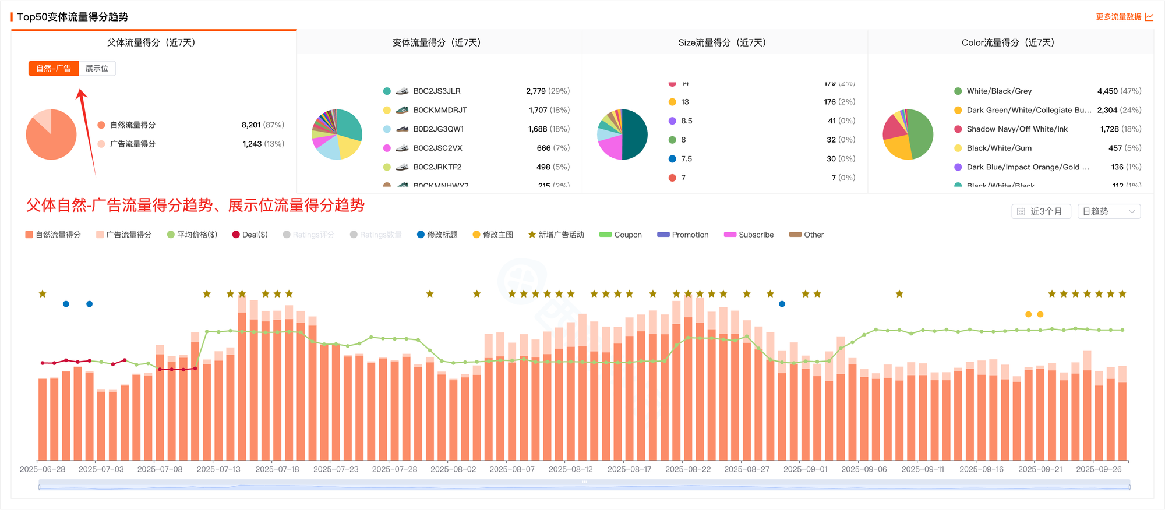The width and height of the screenshot is (1165, 510).
Task: Open the 日趋势 dropdown
Action: pos(1108,212)
